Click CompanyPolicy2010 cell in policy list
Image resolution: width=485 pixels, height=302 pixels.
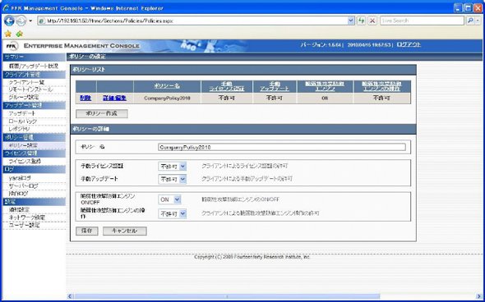coord(167,98)
